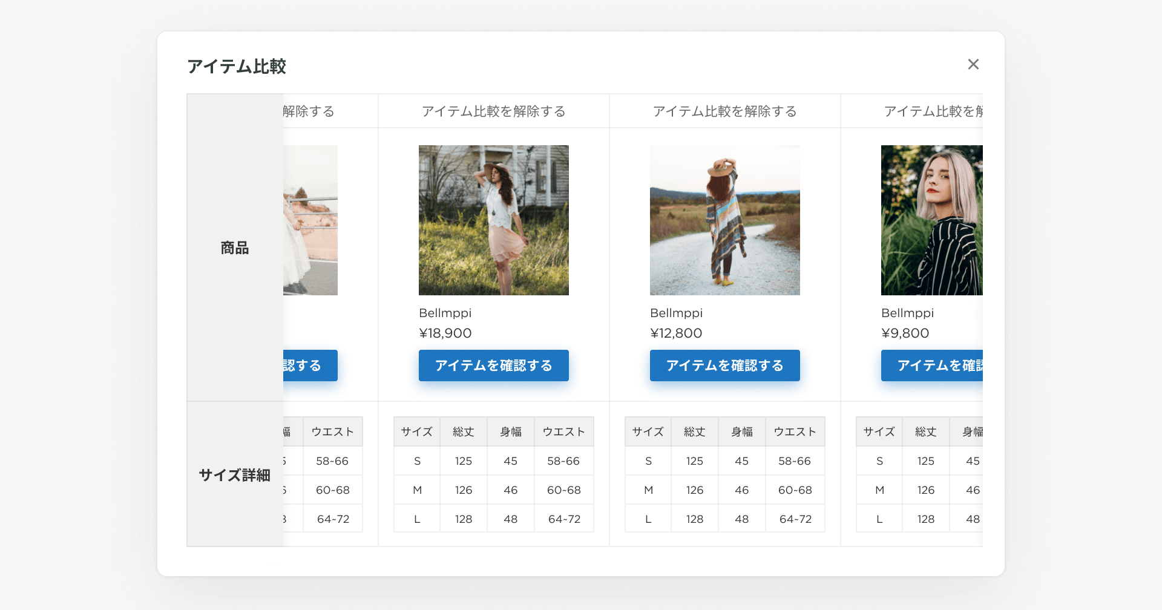This screenshot has height=610, width=1162.
Task: Open the ¥12,800 product photo of woman on path
Action: pos(725,220)
